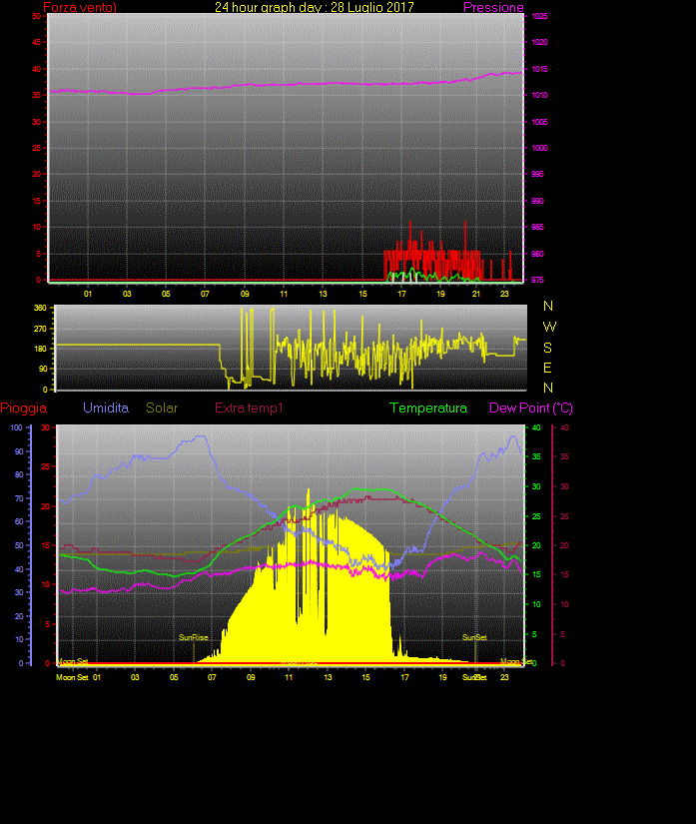The width and height of the screenshot is (696, 824).
Task: Click the 'Pioggia' legend label
Action: [x=24, y=408]
